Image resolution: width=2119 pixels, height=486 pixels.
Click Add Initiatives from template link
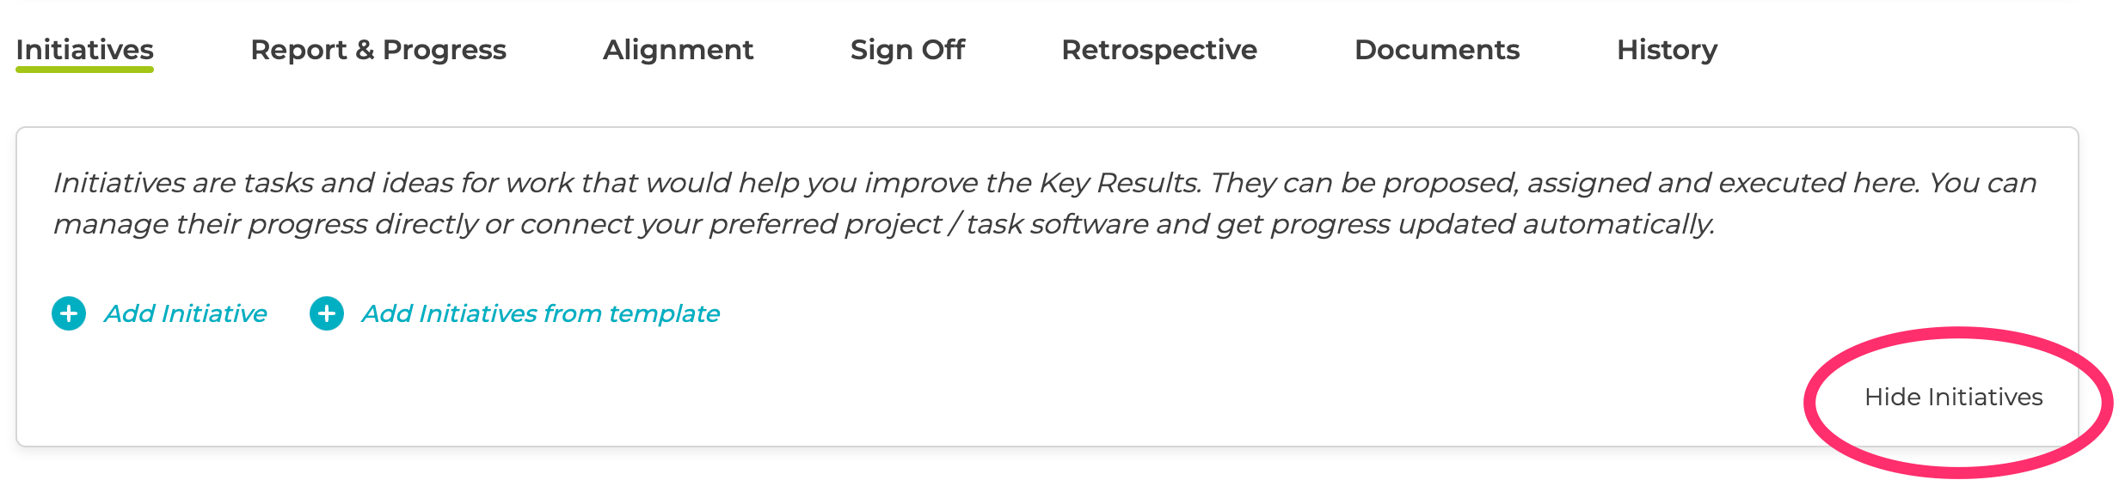540,313
